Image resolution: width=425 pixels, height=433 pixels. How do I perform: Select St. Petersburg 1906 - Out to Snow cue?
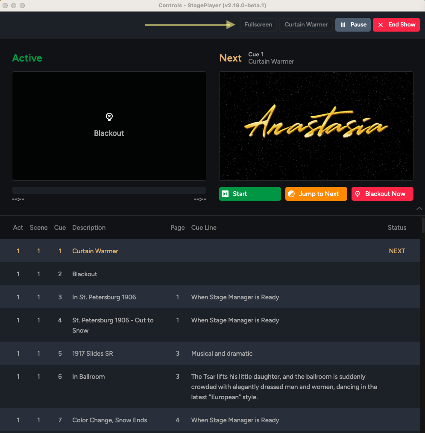click(x=210, y=325)
